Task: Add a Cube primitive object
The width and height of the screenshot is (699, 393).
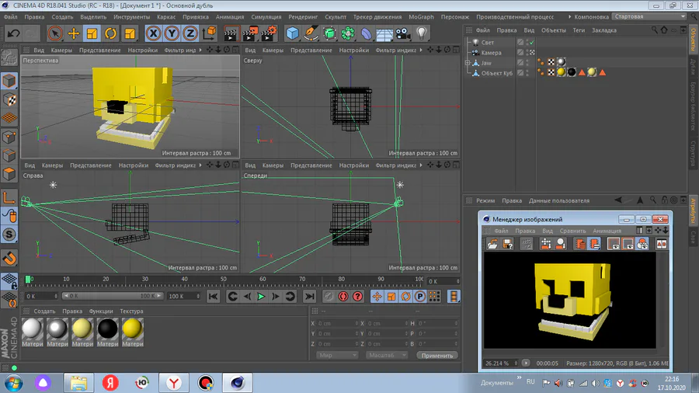Action: coord(292,33)
